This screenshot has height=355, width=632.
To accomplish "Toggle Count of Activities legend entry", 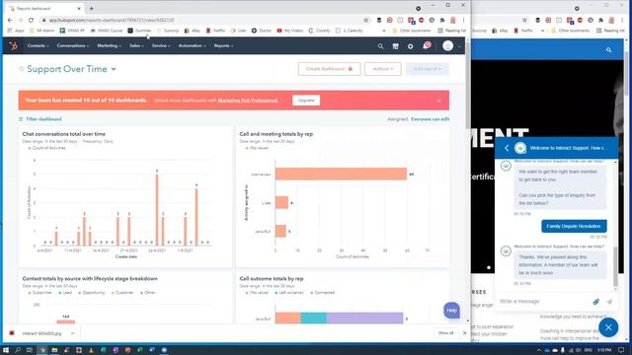I will click(x=46, y=148).
